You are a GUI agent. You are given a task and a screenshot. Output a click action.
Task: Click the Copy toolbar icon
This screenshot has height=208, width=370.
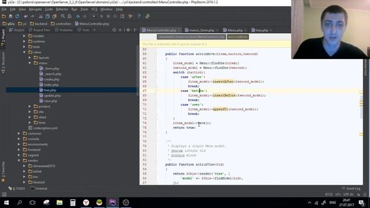click(x=47, y=16)
